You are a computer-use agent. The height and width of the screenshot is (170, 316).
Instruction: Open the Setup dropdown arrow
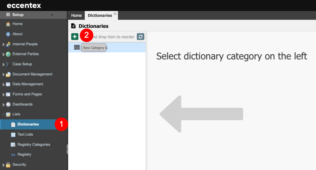(52, 15)
